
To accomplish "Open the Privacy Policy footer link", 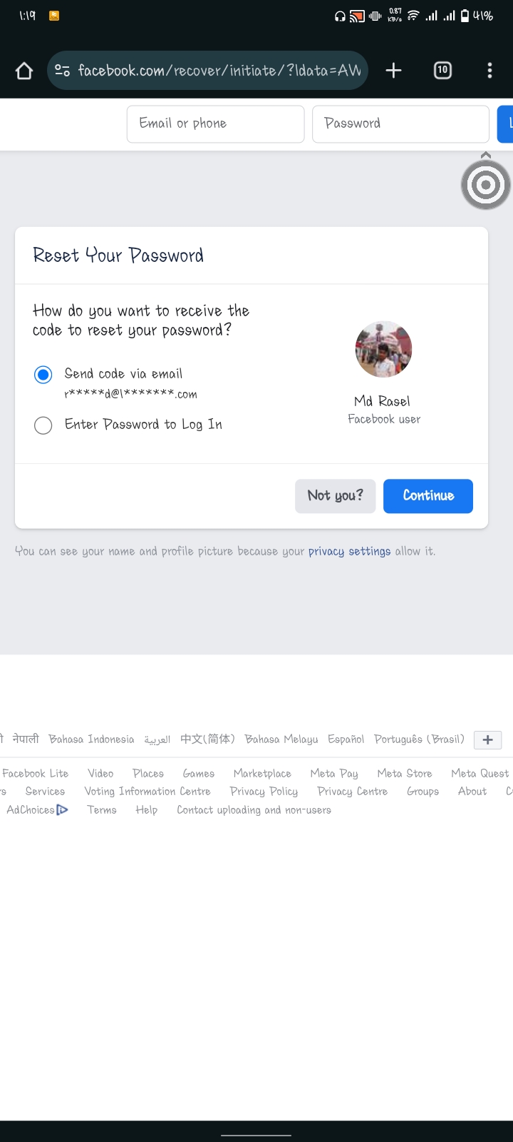I will [264, 792].
